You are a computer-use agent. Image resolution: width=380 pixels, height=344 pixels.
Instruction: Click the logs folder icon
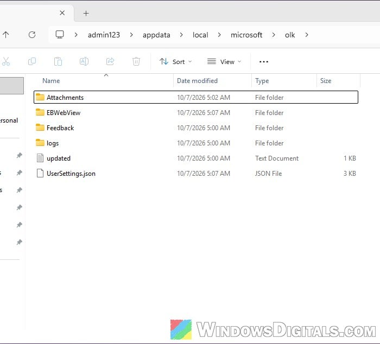(x=40, y=143)
